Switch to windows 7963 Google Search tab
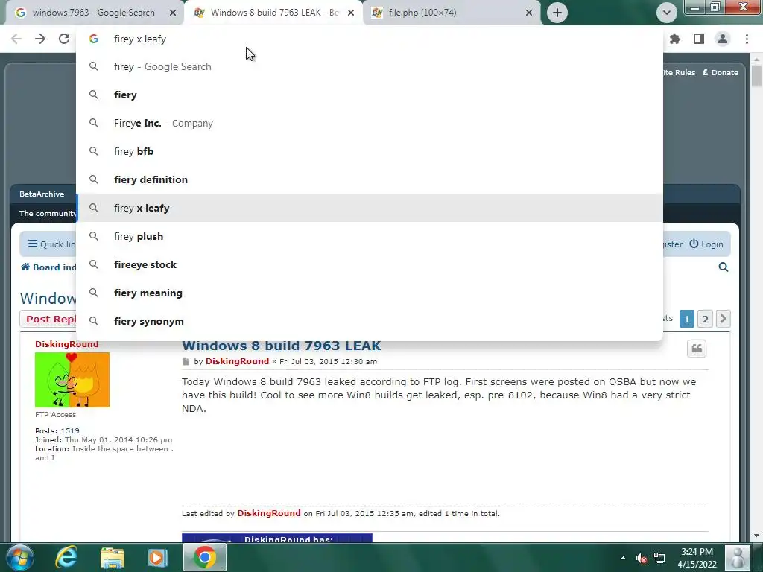 (92, 13)
